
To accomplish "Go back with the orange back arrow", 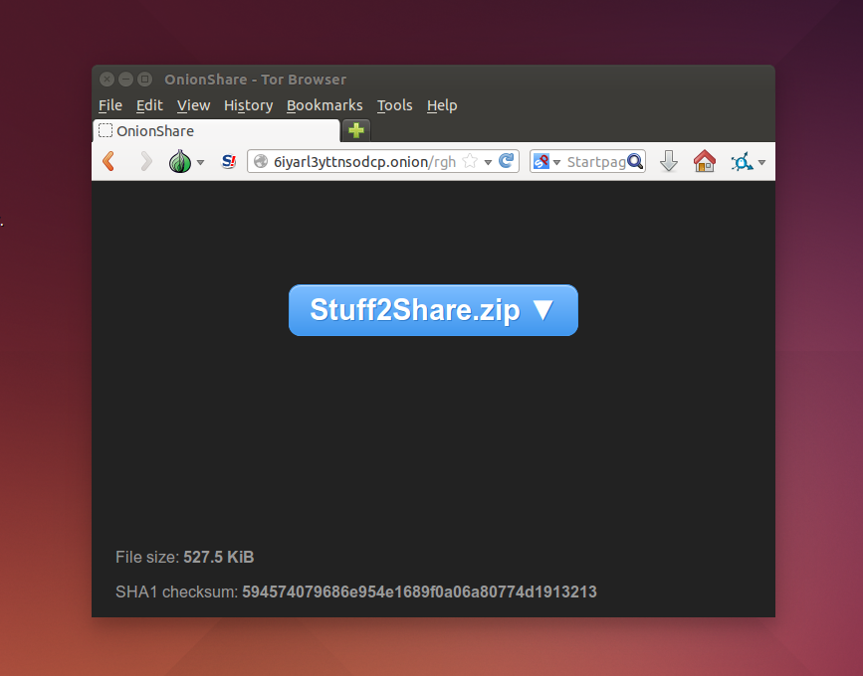I will pos(108,162).
